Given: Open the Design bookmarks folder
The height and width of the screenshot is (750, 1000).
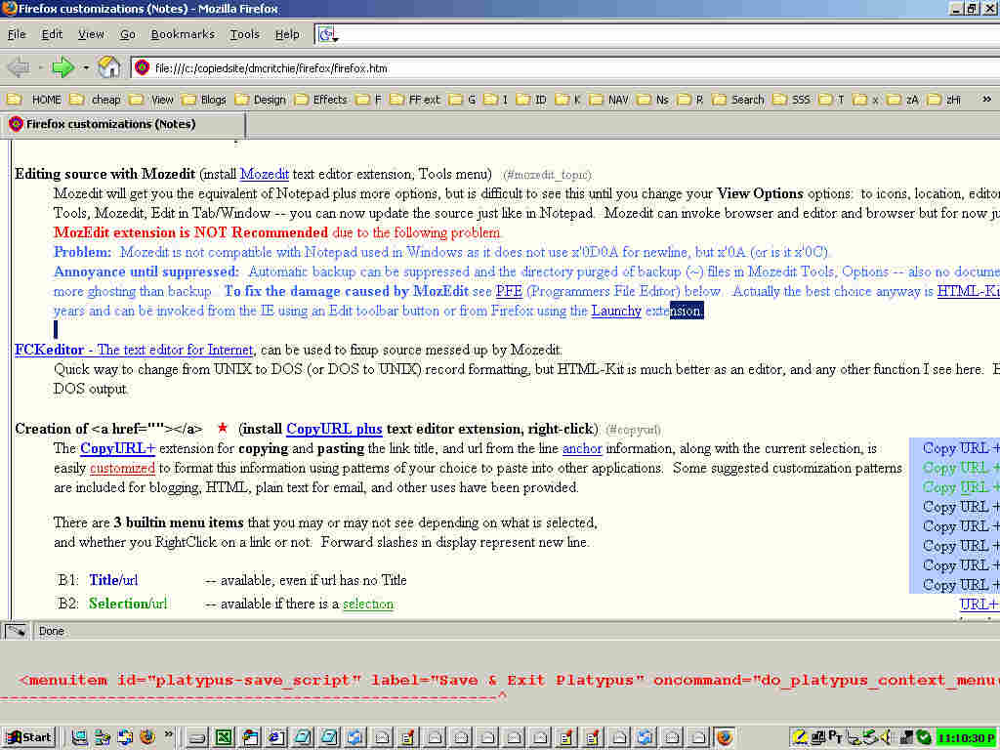Looking at the screenshot, I should (x=260, y=100).
